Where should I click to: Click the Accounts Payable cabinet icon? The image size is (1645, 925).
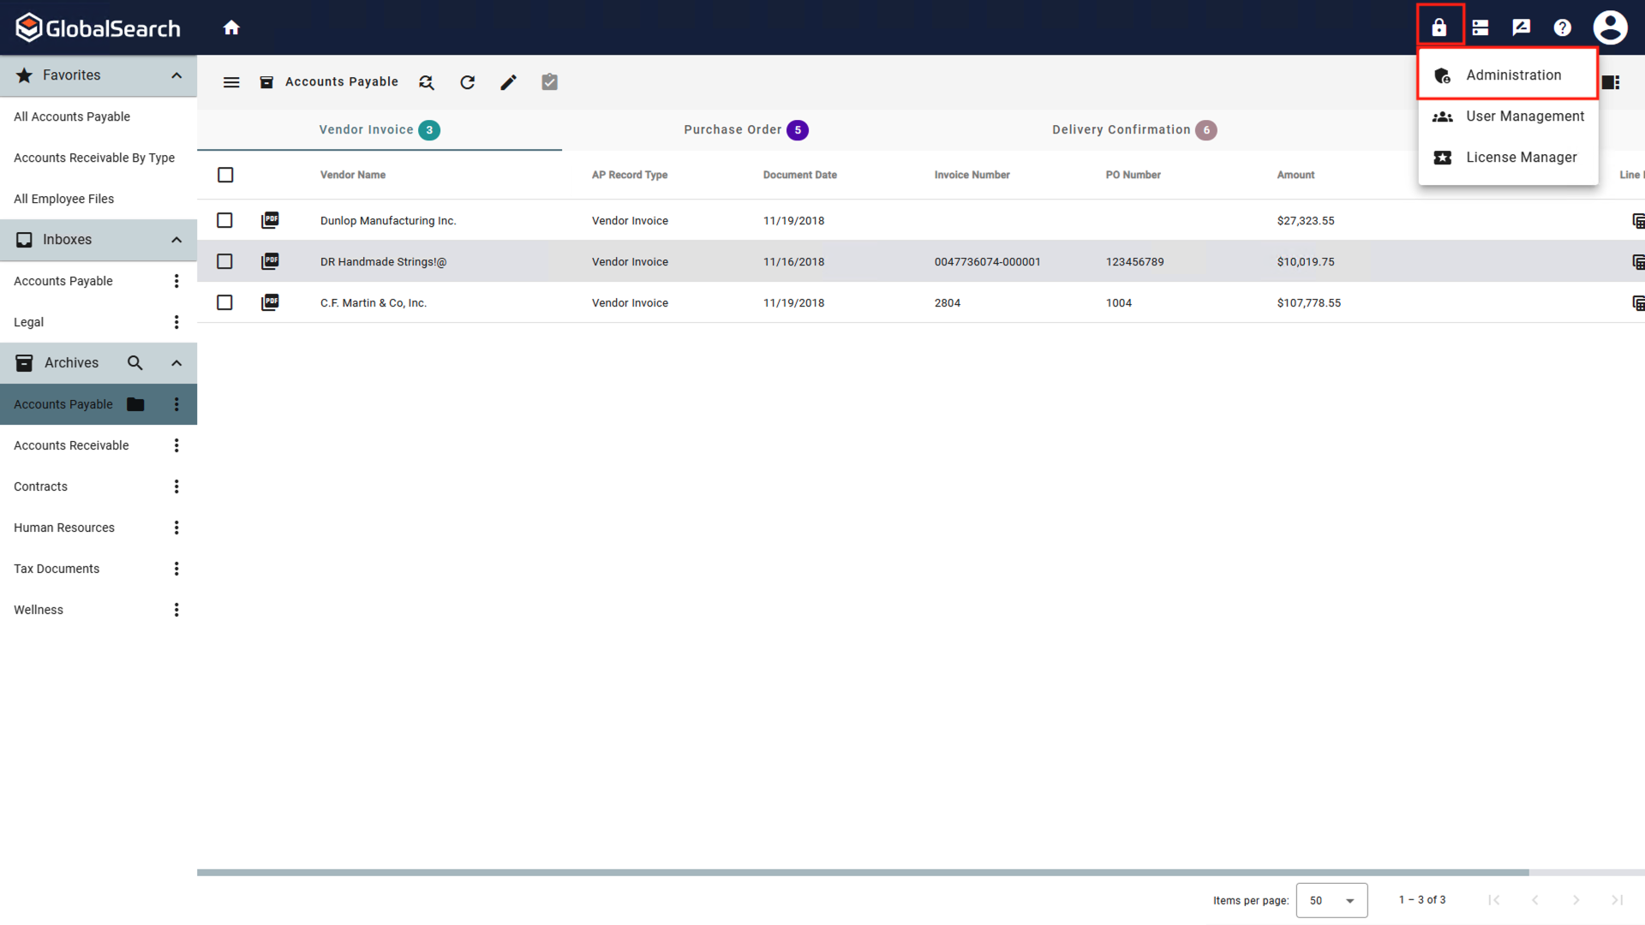pos(134,403)
